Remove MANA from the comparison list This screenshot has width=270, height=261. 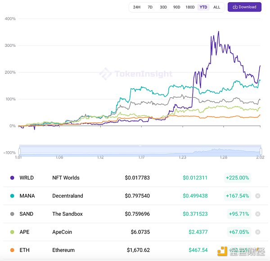(x=258, y=196)
